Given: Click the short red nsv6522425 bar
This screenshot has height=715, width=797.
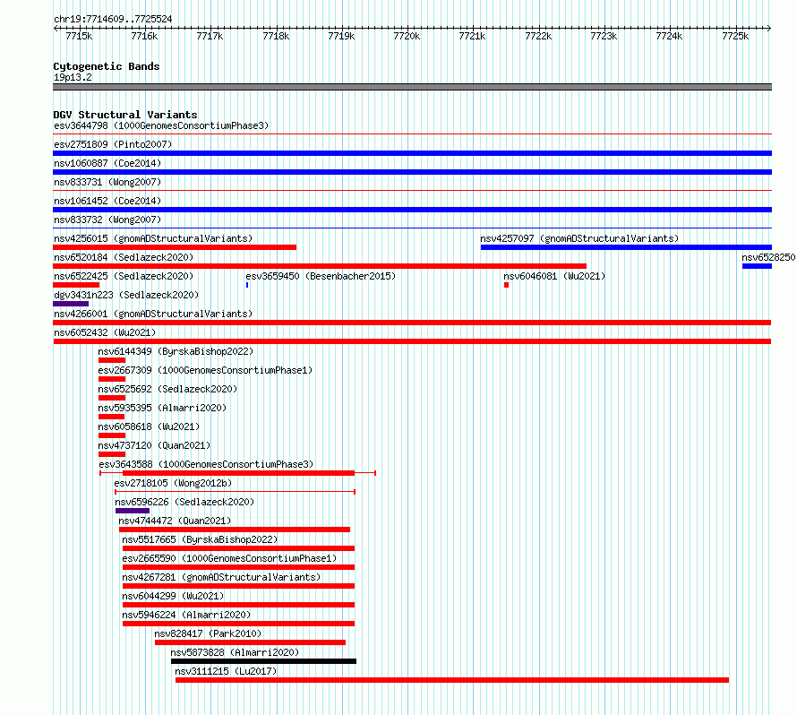Looking at the screenshot, I should coord(76,285).
